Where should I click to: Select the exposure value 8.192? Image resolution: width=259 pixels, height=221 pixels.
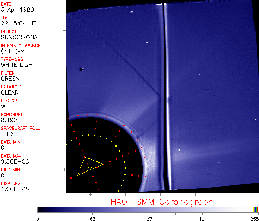point(9,120)
